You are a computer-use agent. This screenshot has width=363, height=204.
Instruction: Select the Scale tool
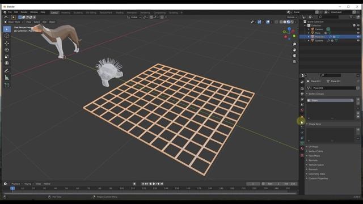point(7,57)
